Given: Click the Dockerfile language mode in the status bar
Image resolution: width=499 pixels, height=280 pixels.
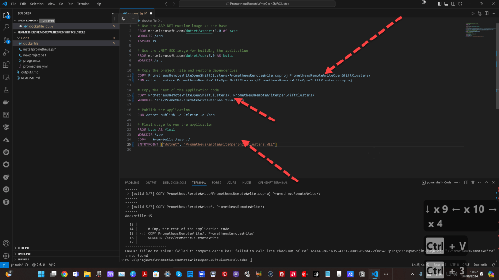Looking at the screenshot, I should point(480,265).
